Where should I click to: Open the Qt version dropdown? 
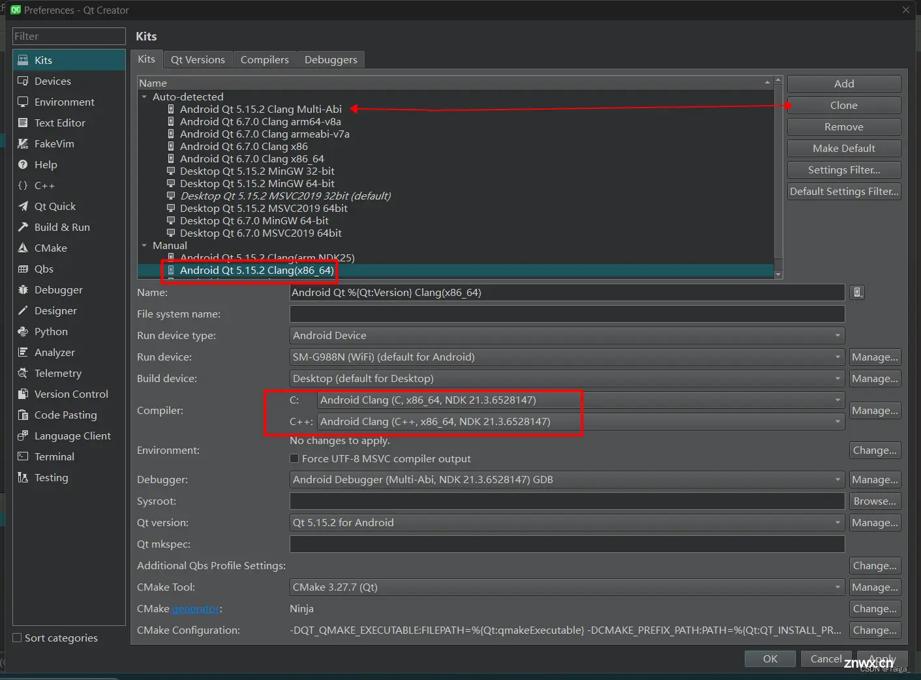click(x=567, y=522)
